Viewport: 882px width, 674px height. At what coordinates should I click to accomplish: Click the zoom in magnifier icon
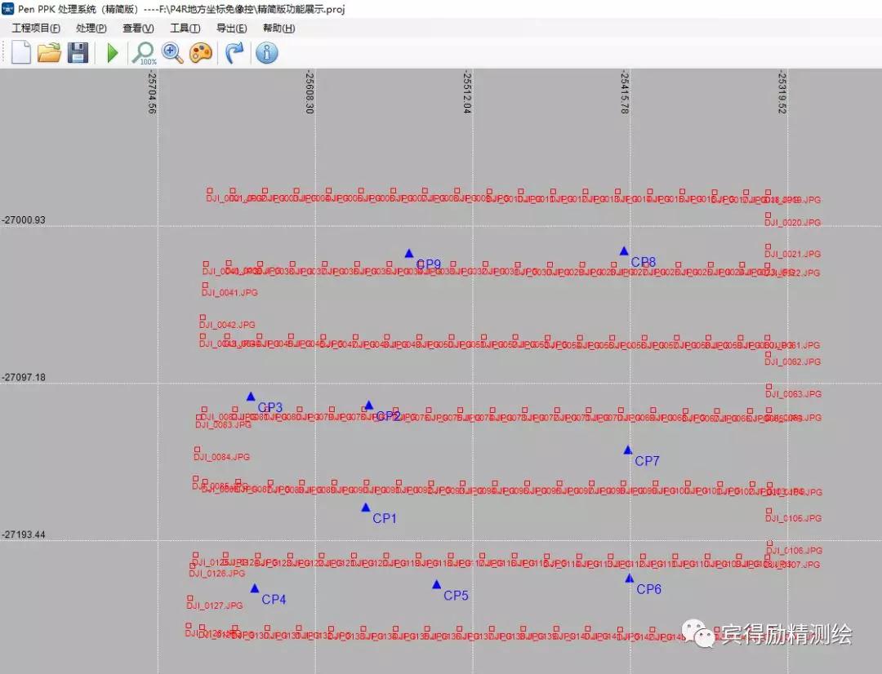[x=172, y=53]
